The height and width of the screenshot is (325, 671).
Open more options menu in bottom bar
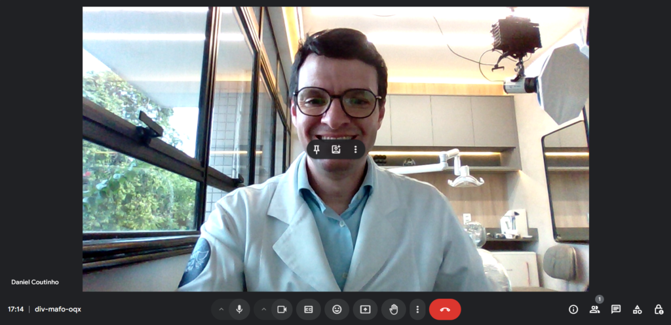point(417,309)
